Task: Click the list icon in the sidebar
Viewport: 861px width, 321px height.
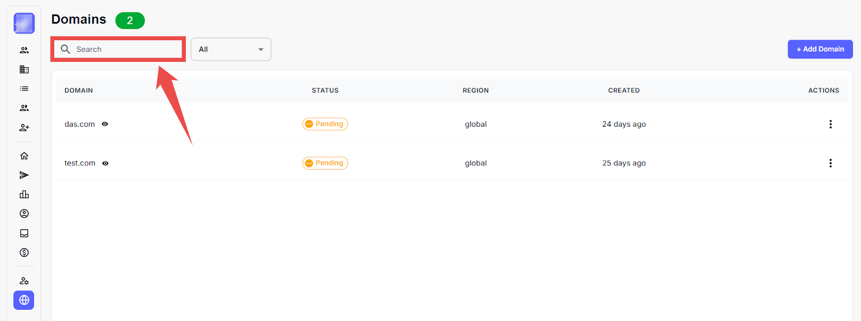Action: [24, 89]
